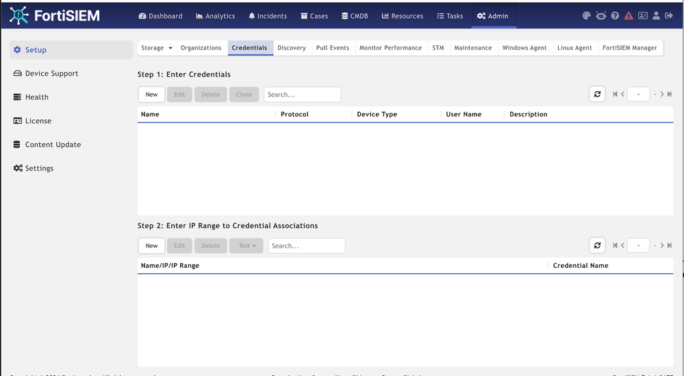Screen dimensions: 684x376
Task: Open the help question mark icon
Action: coord(615,16)
